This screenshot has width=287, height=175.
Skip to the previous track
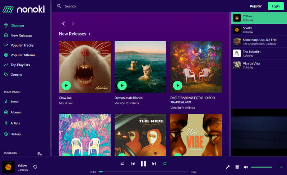pos(133,164)
